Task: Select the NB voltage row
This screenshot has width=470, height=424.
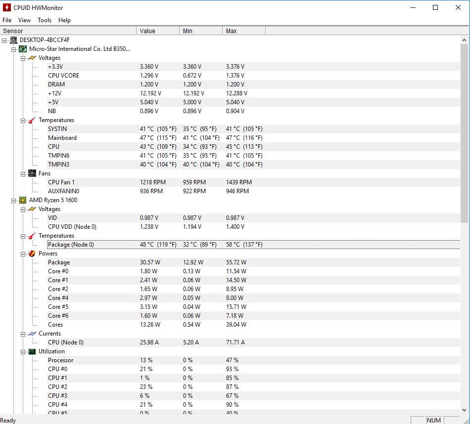Action: pyautogui.click(x=253, y=111)
